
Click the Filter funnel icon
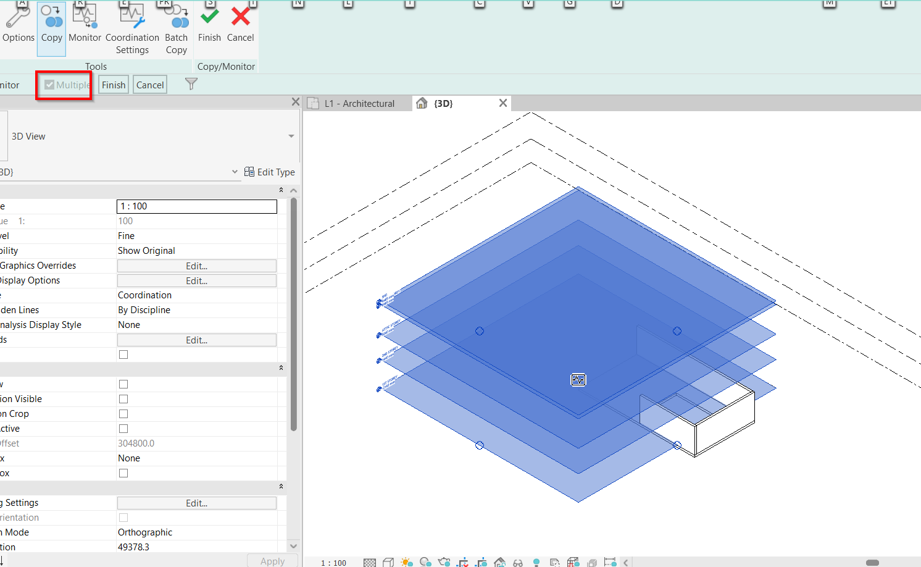191,84
